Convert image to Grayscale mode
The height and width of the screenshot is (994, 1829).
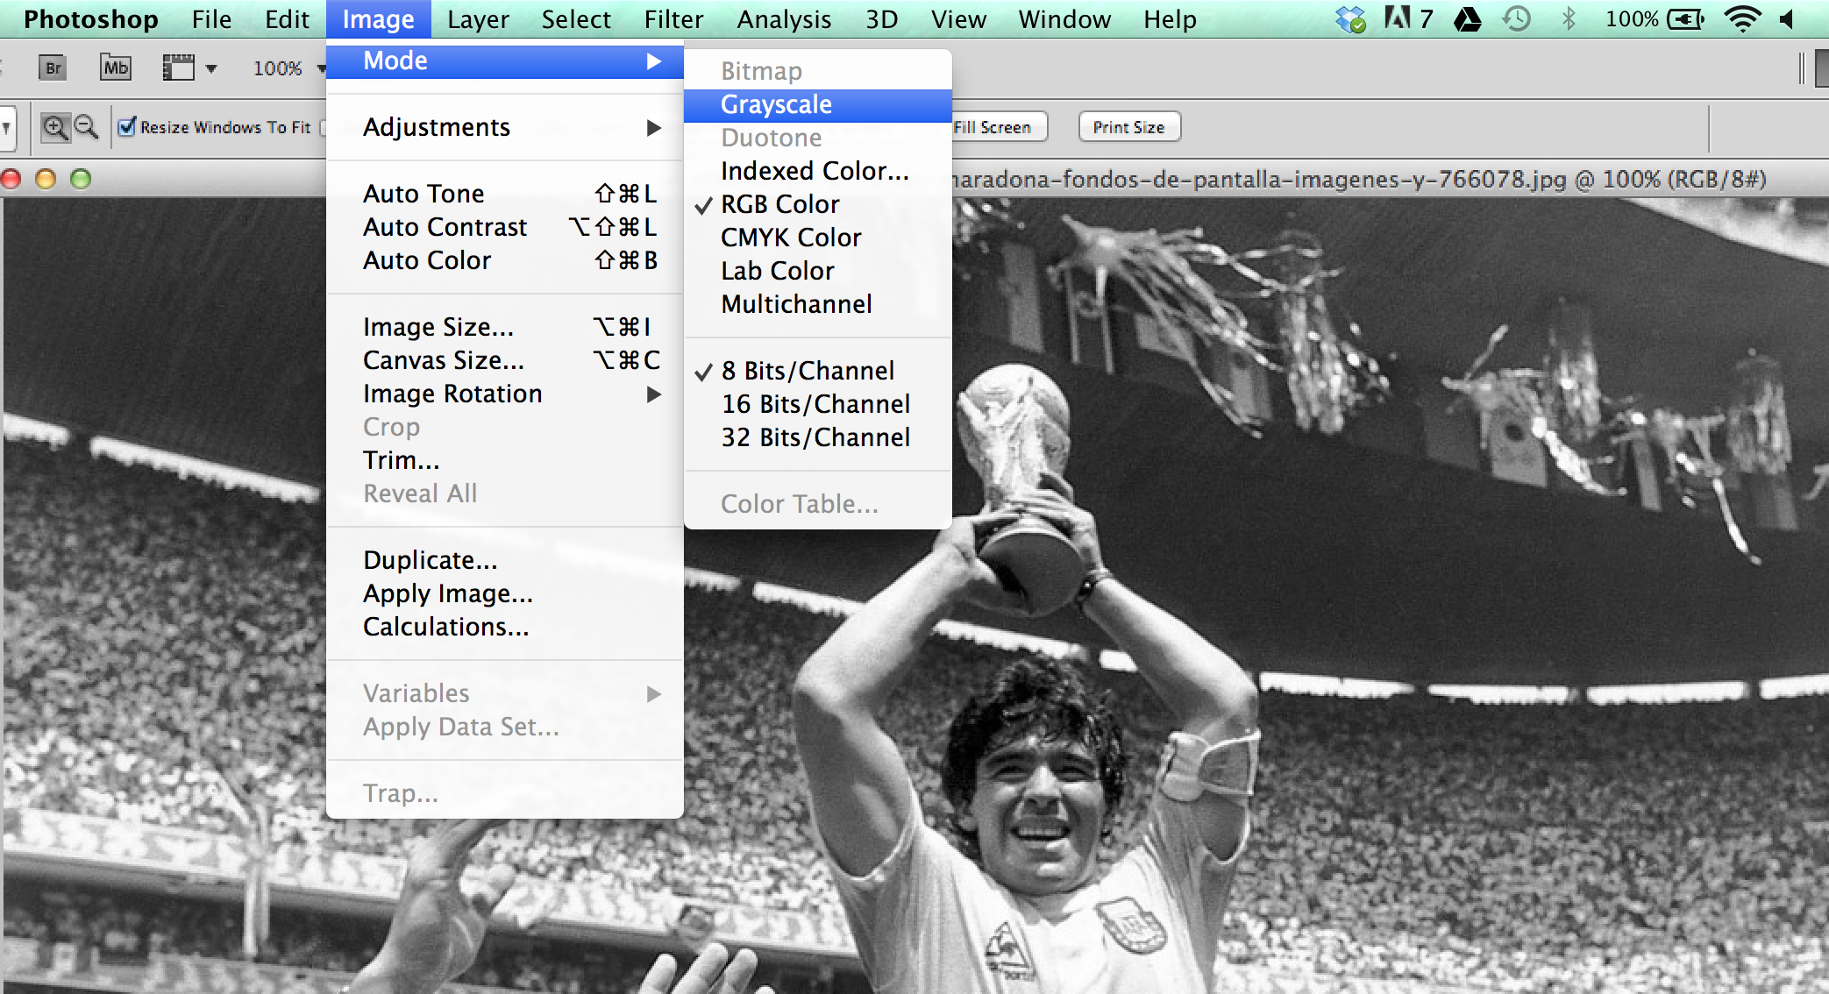(818, 104)
